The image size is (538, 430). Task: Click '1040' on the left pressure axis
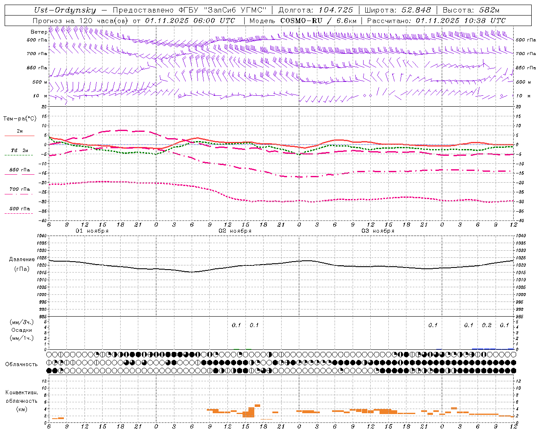[42, 236]
